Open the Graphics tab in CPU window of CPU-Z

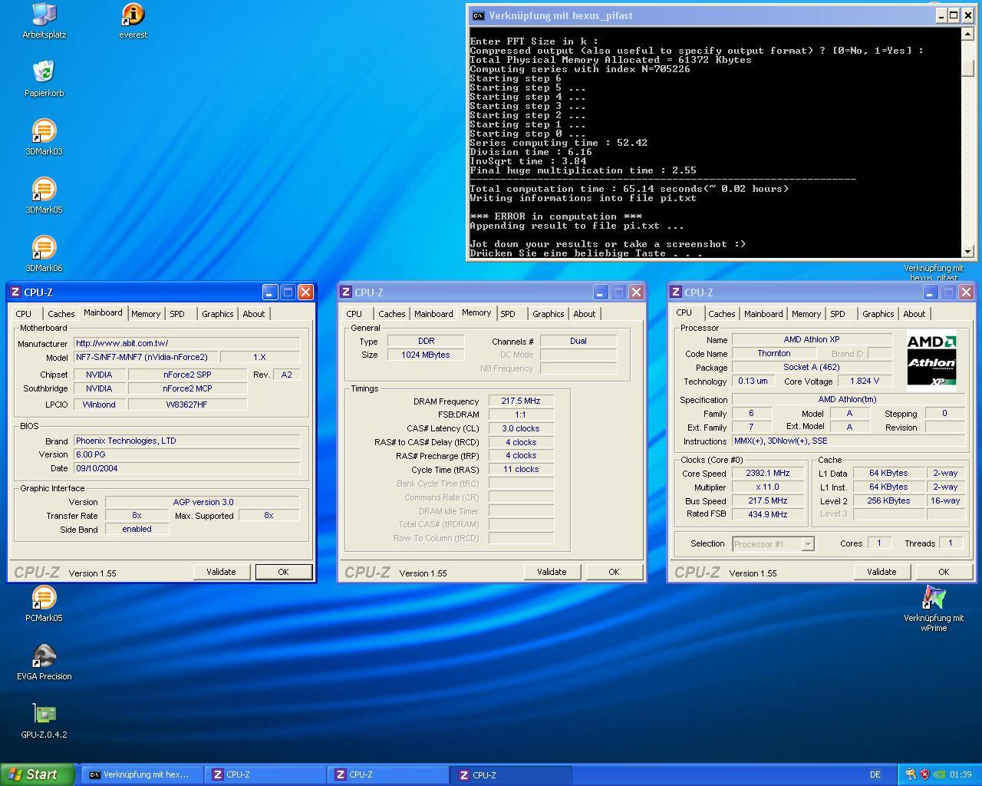click(878, 314)
